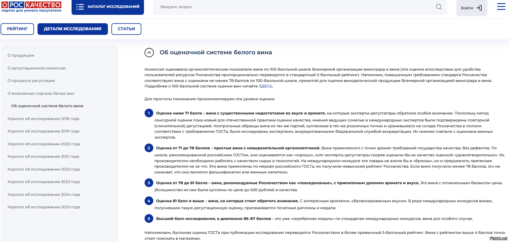Viewport: 509px width, 242px height.
Task: Open Коротко об исследовании 2019 года
Action: (43, 131)
